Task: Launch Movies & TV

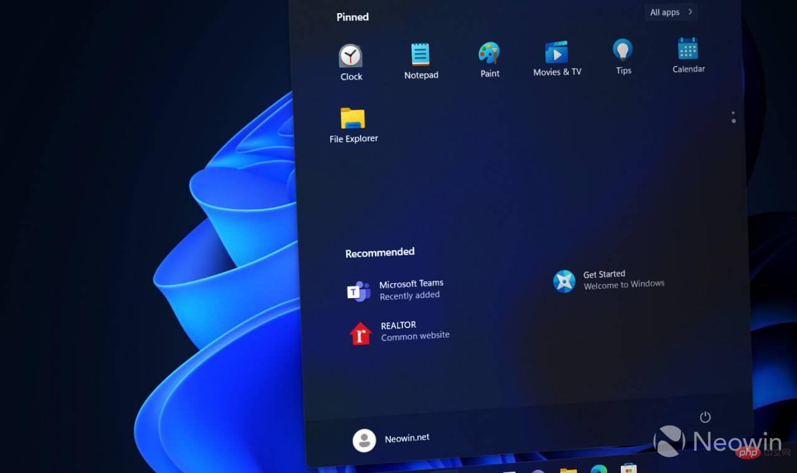Action: coord(557,59)
